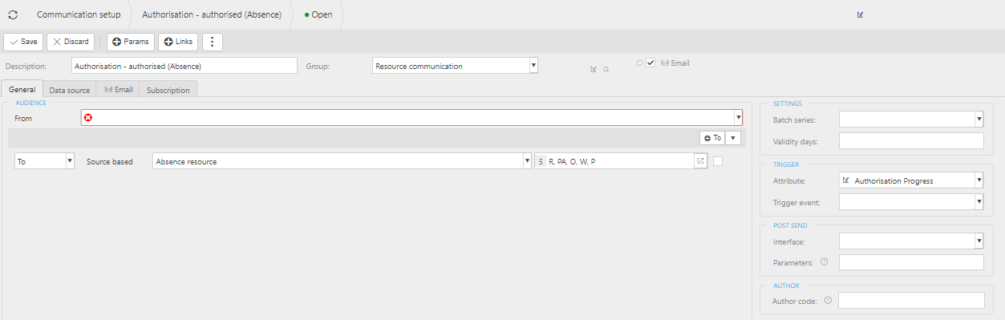Screen dimensions: 1005x320
Task: Click the add To button
Action: [712, 137]
